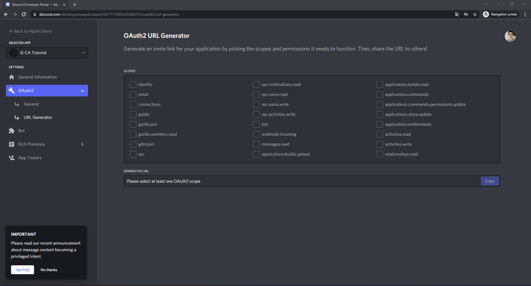Viewport: 531px width, 286px height.
Task: Enable the rpc.voice.read scope
Action: 256,94
